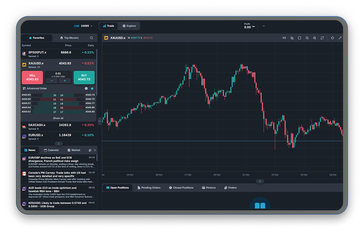Expand the chart to fullscreen
This screenshot has width=364, height=232.
(x=322, y=38)
